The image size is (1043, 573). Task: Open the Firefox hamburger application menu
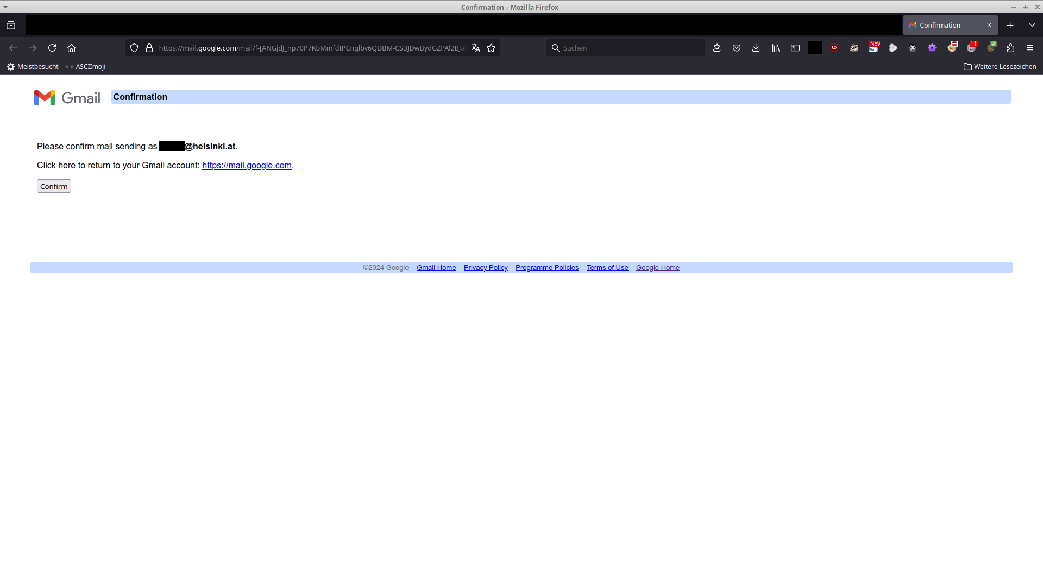click(1029, 48)
